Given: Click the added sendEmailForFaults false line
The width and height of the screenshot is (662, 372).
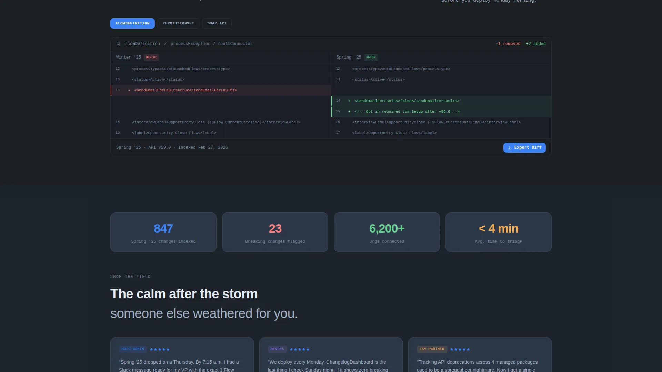Looking at the screenshot, I should click(x=441, y=101).
